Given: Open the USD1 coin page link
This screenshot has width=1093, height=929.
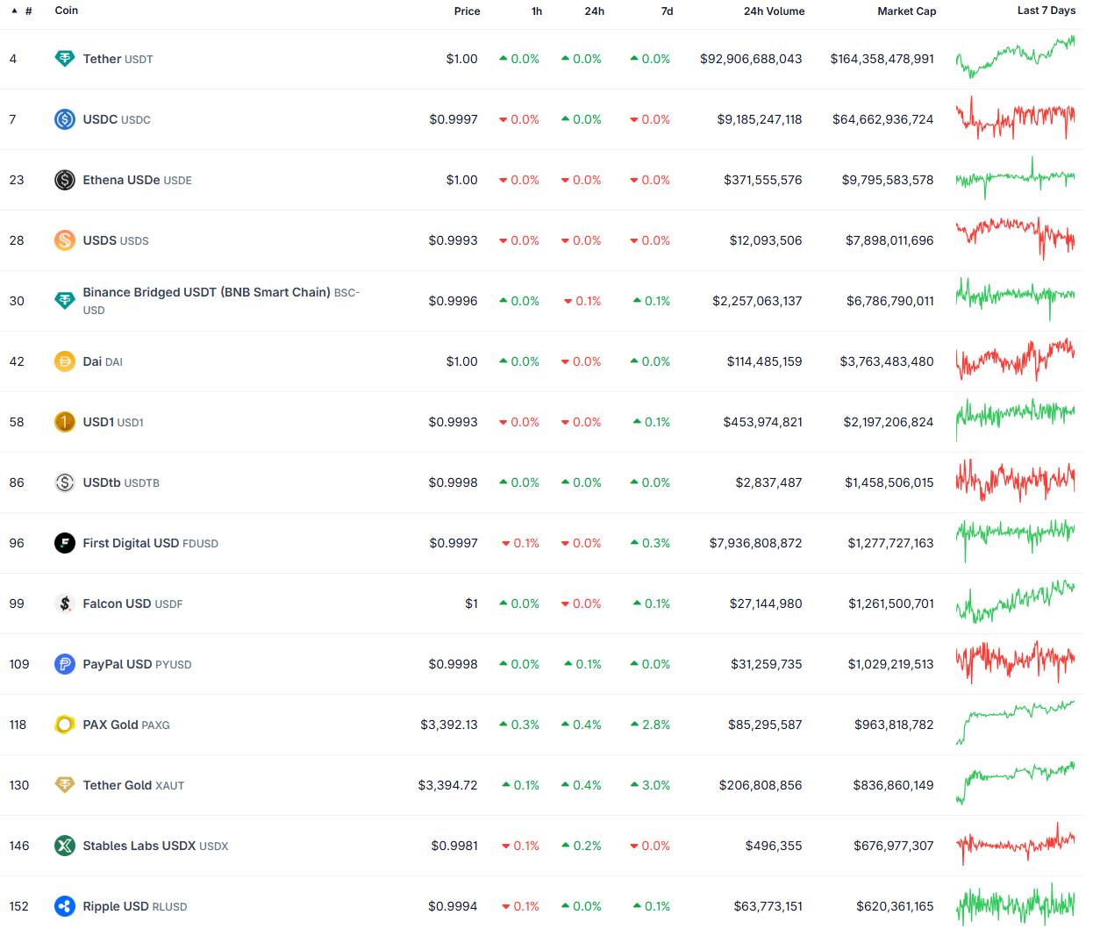Looking at the screenshot, I should (113, 422).
